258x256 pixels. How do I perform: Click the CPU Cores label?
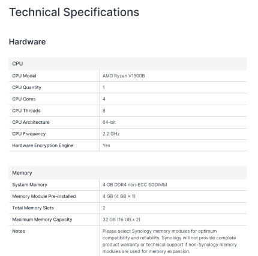[24, 99]
